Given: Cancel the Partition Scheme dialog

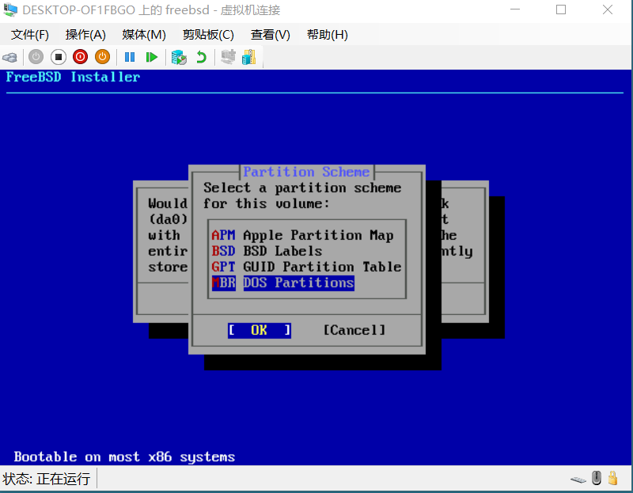Looking at the screenshot, I should pos(354,331).
